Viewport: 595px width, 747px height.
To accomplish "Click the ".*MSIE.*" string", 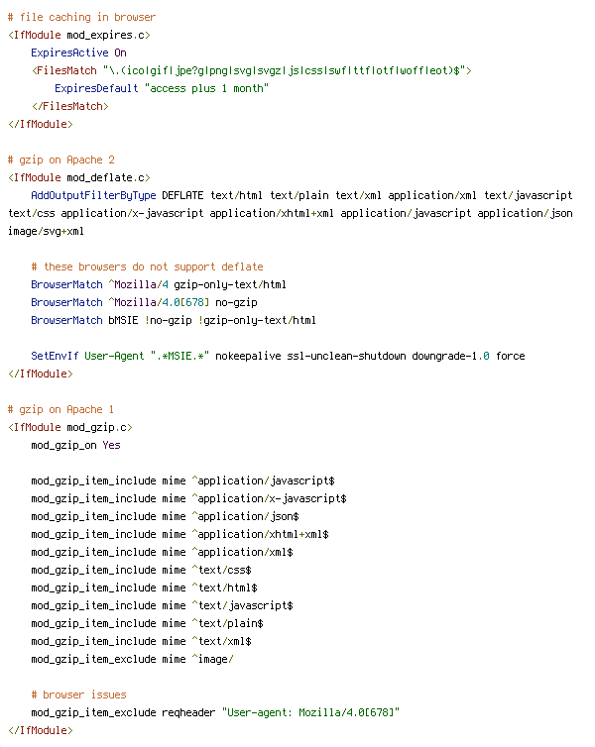I will point(179,356).
